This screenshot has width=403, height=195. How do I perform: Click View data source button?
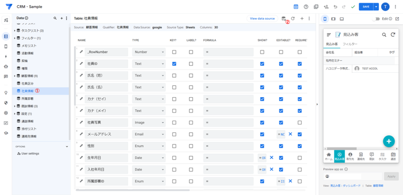point(262,18)
